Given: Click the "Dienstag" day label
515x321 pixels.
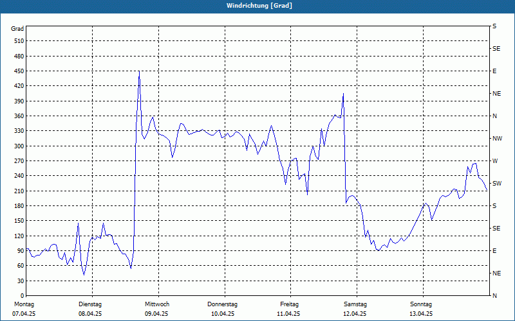Looking at the screenshot, I should pos(90,304).
